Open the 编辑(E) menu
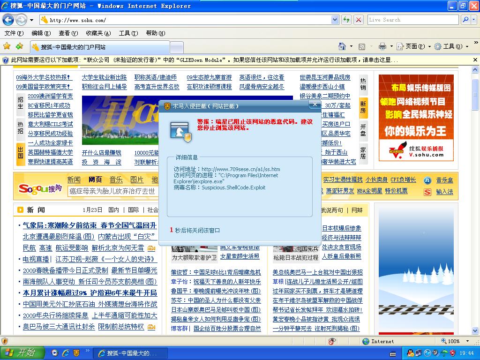This screenshot has width=480, height=360. click(x=41, y=33)
